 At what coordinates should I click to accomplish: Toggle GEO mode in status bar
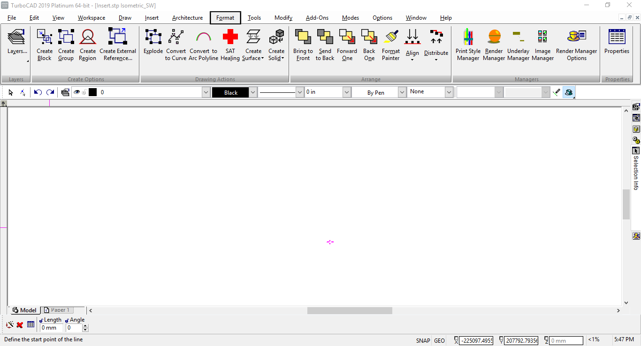pos(440,341)
